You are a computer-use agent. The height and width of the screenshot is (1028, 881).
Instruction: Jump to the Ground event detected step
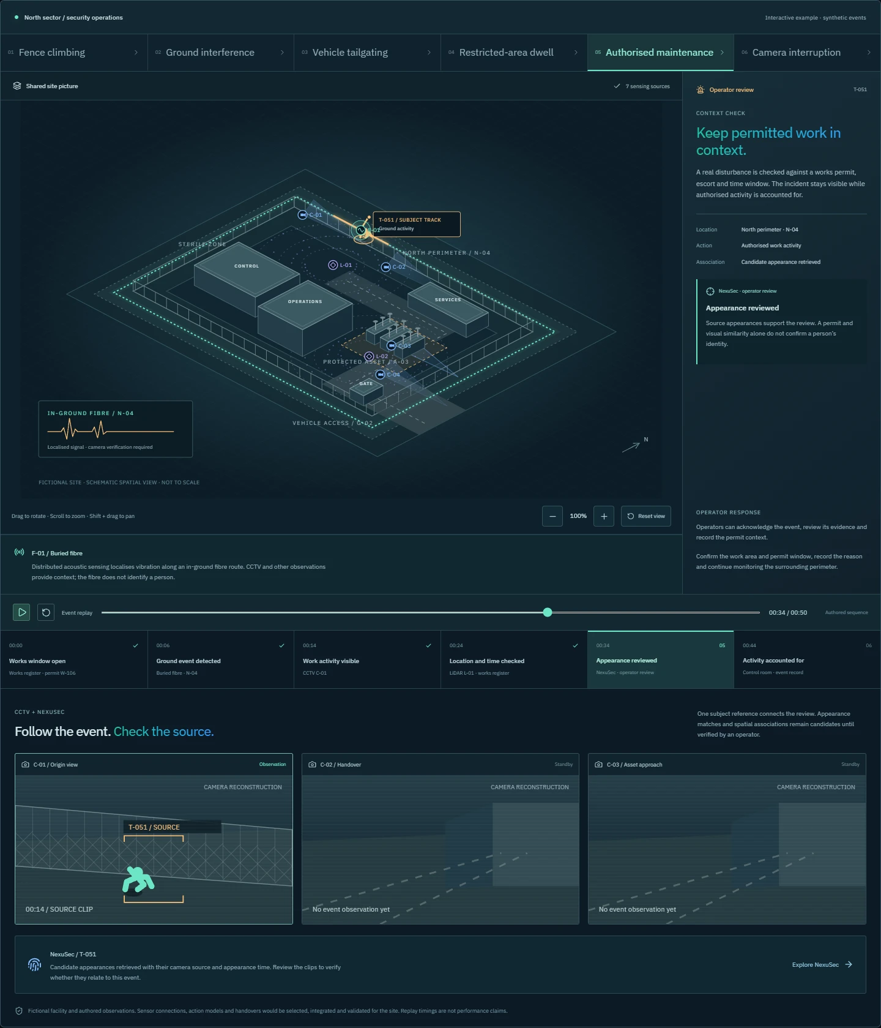221,659
